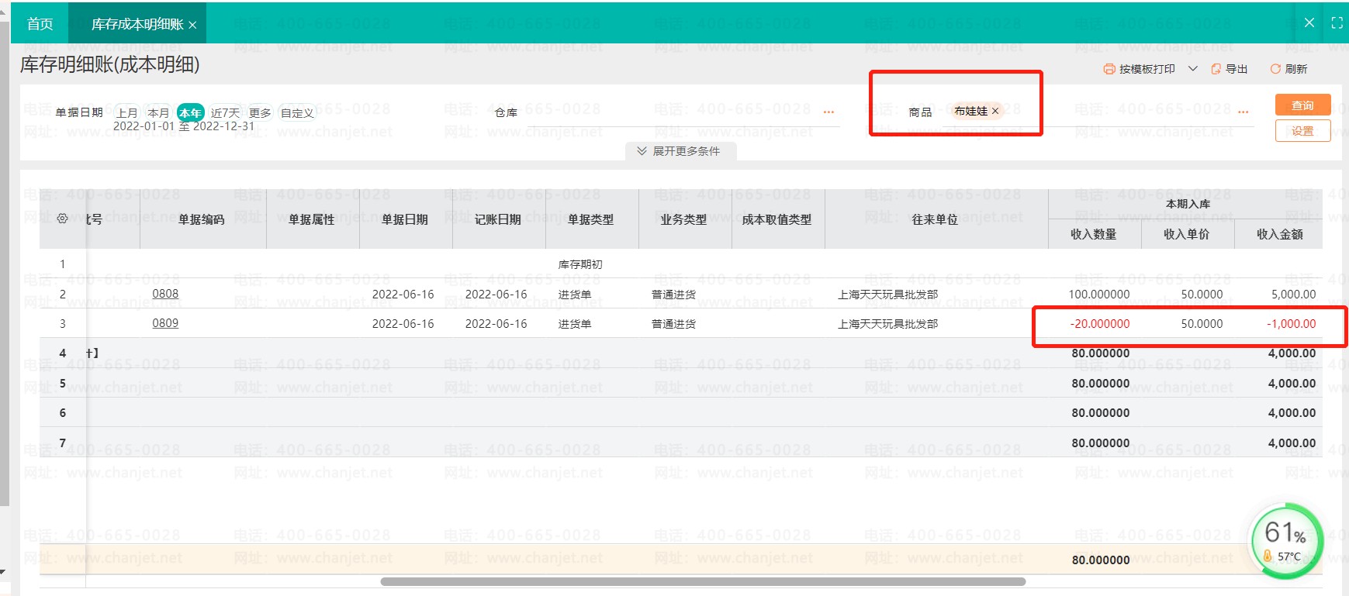
Task: Close the 库存成本明细账 tab
Action: tap(192, 25)
